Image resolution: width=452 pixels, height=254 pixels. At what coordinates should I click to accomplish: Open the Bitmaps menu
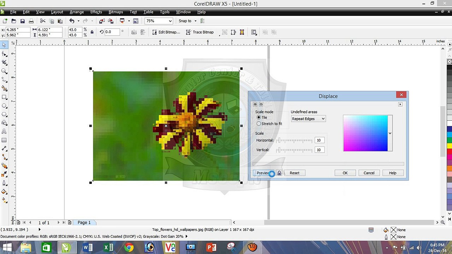(116, 12)
